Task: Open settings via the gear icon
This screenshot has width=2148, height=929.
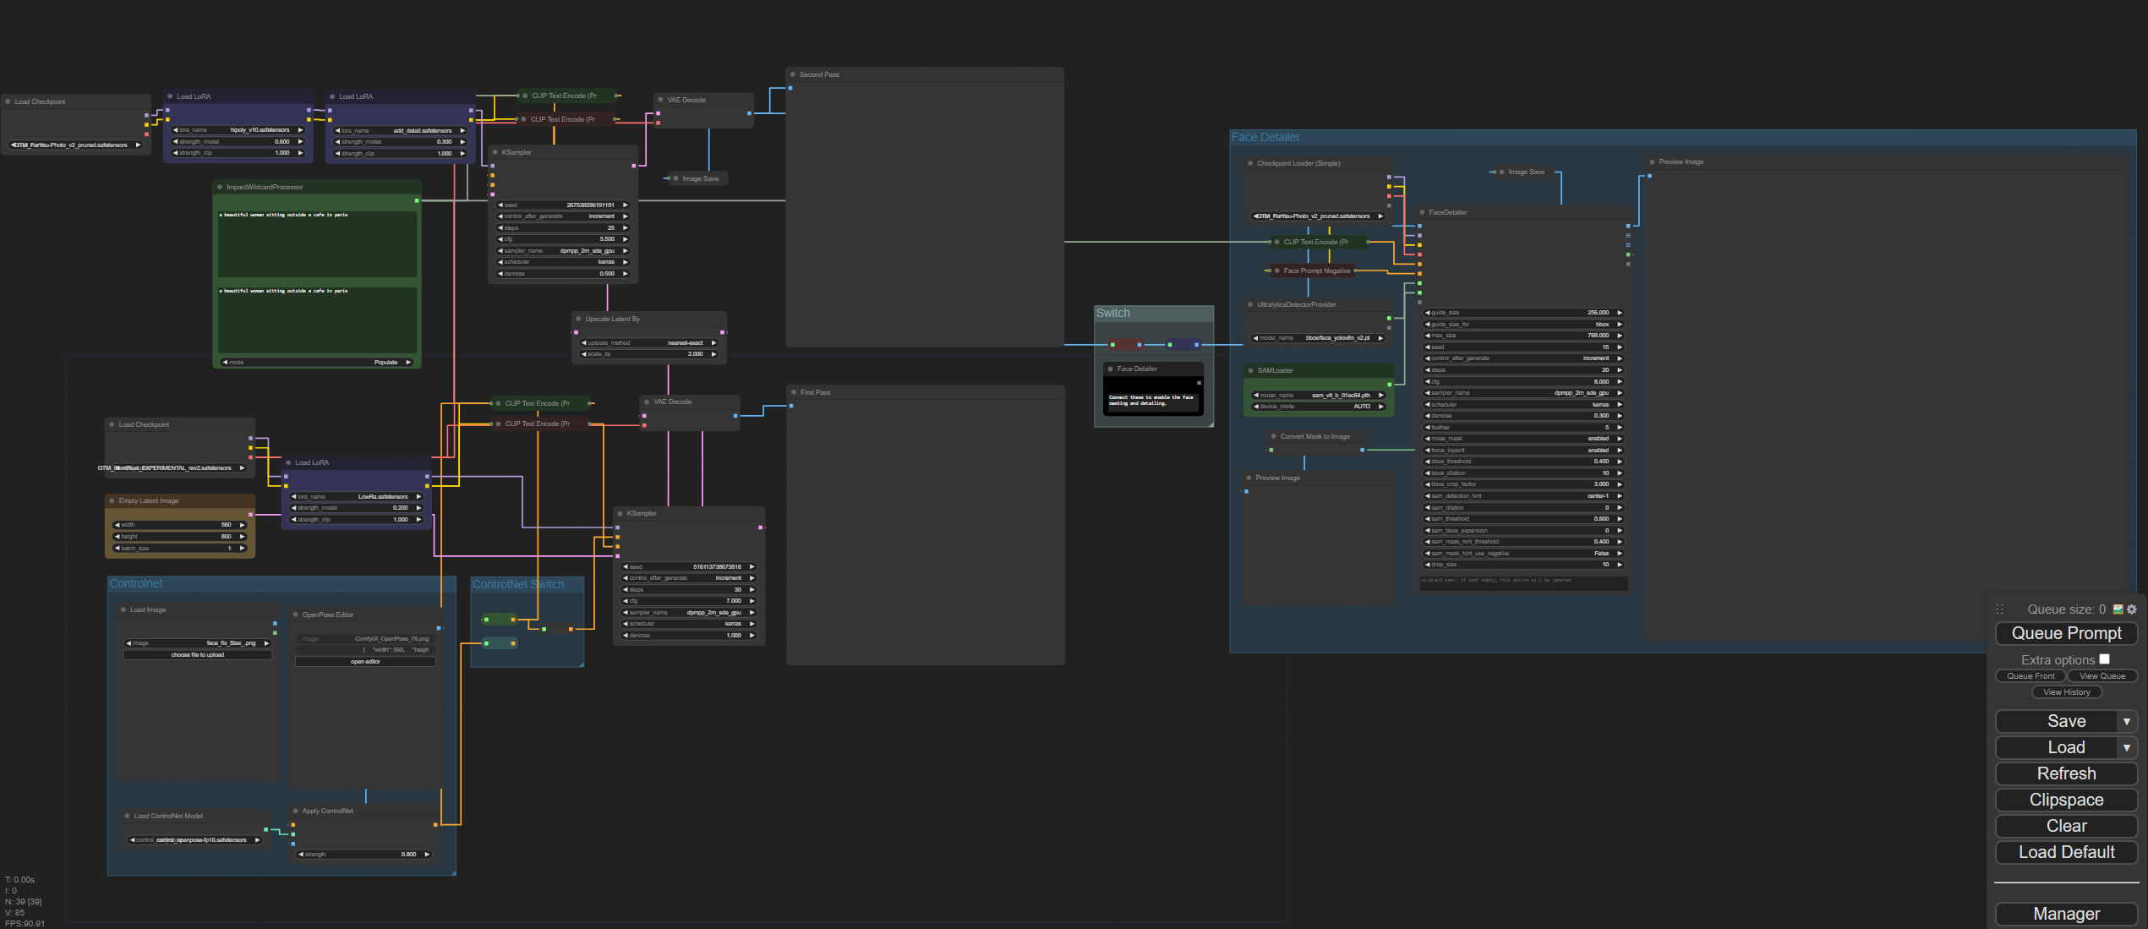Action: 2131,609
